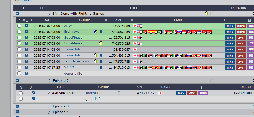254x117 pixels.
Task: Click arrow icon in the 740.930.526 SubsPlease row
Action: tap(26, 43)
